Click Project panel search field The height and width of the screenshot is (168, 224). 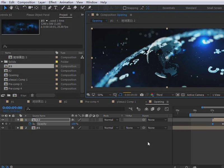click(x=42, y=46)
